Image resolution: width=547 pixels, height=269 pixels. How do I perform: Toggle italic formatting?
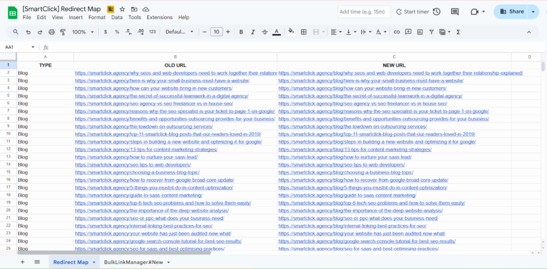point(253,32)
